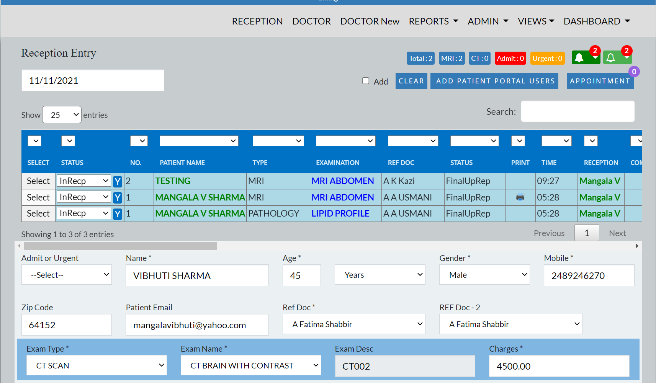Focus the date field showing 11/11/2021

click(93, 80)
